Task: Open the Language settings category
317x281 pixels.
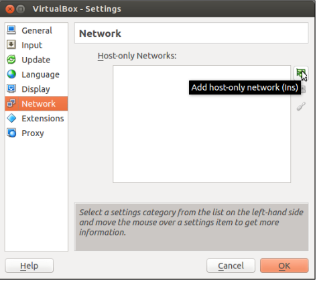Action: [36, 74]
